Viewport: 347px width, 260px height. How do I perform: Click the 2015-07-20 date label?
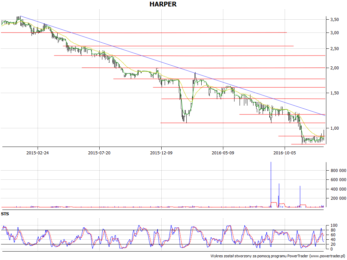point(99,153)
